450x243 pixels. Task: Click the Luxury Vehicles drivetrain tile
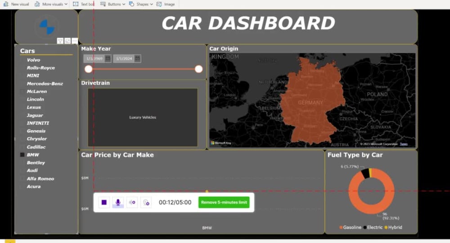coord(143,117)
